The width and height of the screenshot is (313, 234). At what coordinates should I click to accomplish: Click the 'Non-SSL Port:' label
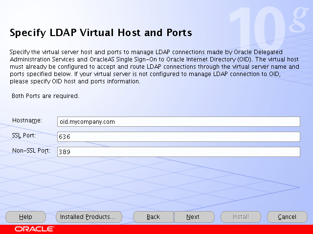point(31,151)
